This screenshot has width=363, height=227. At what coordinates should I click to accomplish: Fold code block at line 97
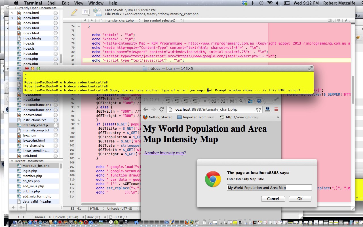click(x=79, y=124)
